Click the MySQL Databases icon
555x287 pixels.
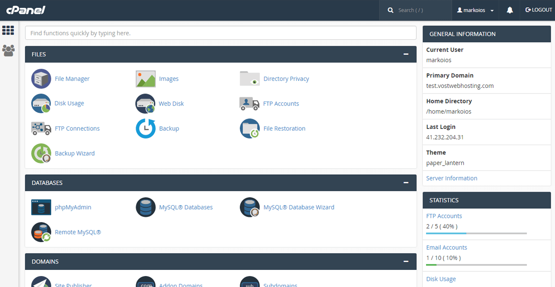pos(146,207)
